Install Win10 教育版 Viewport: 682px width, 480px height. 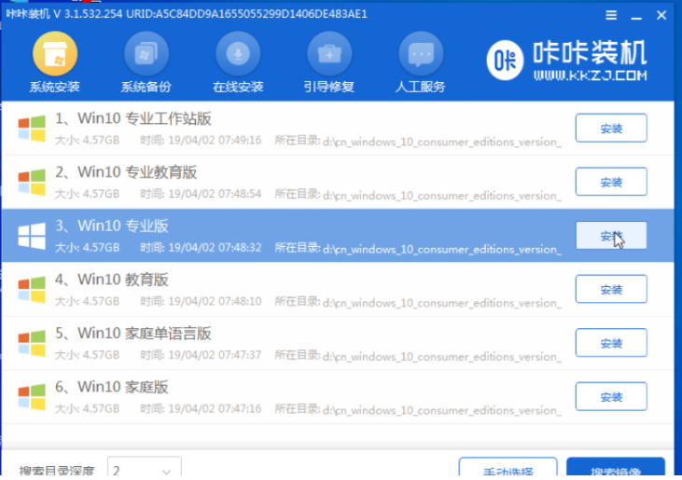pos(610,289)
